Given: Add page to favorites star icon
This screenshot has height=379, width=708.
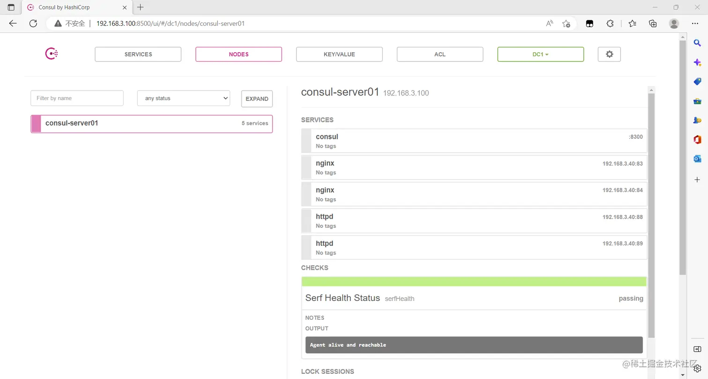Looking at the screenshot, I should tap(566, 23).
